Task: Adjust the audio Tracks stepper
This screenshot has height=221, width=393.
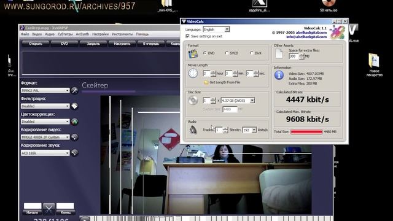Action: [x=225, y=130]
